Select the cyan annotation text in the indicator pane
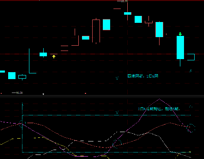This screenshot has width=204, height=159. [x=159, y=109]
